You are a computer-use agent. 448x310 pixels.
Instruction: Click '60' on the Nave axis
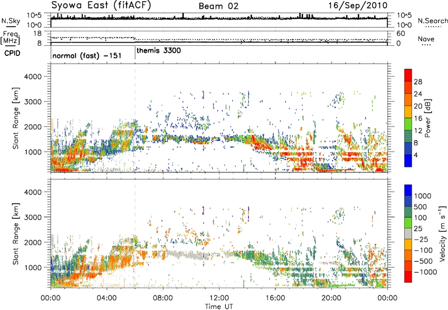pos(401,34)
